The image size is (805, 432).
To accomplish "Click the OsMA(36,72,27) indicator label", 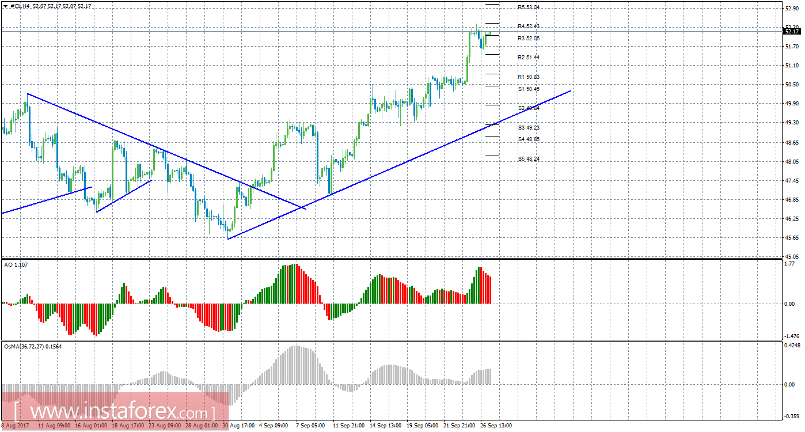I will pos(33,346).
